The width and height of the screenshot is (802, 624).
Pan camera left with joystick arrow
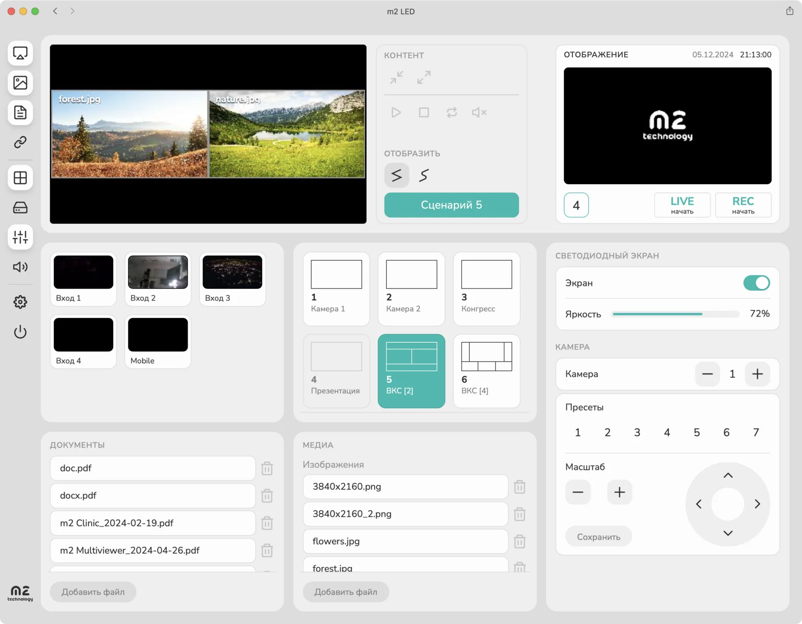[699, 504]
